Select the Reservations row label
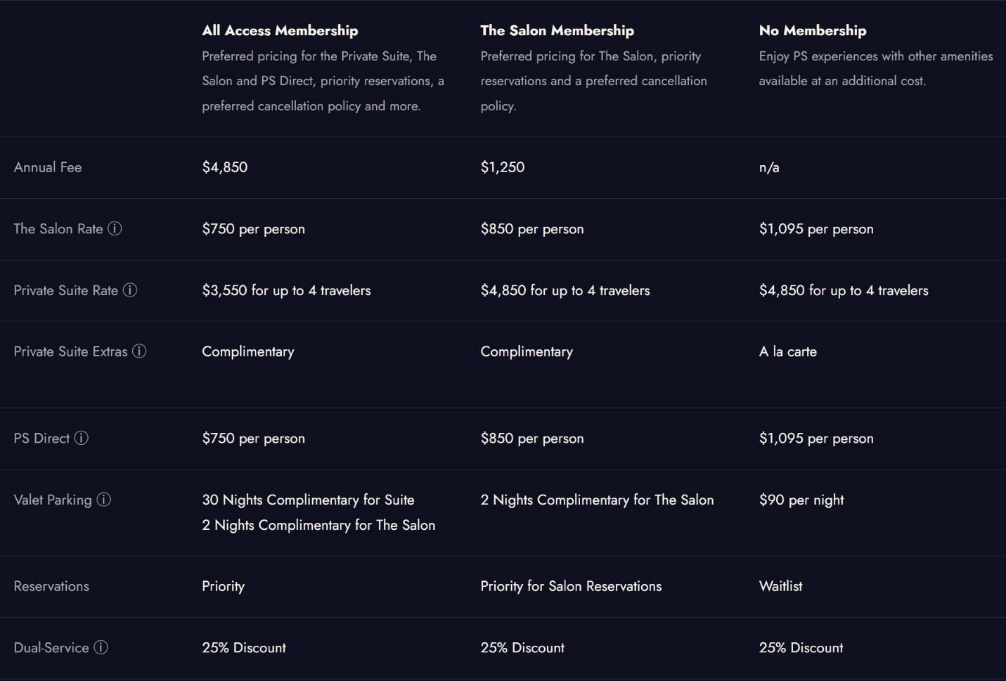The image size is (1006, 681). tap(51, 586)
